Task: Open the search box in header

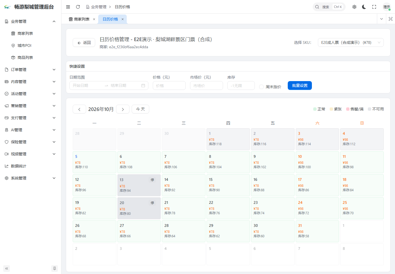Action: 329,7
